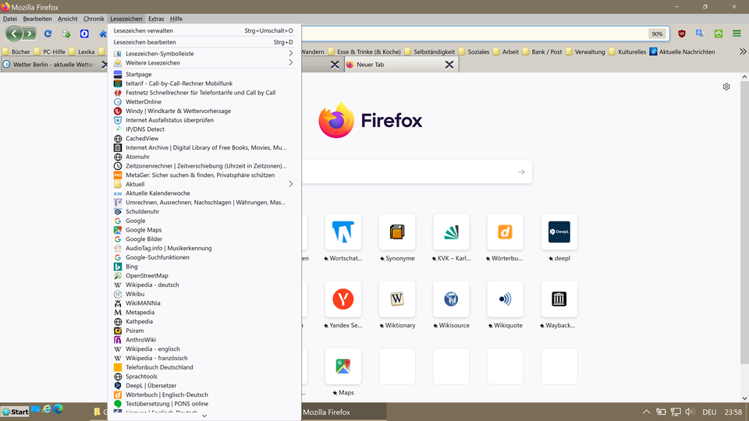Choose Lesezeichen verwalten menu entry
The width and height of the screenshot is (749, 421).
pyautogui.click(x=204, y=30)
